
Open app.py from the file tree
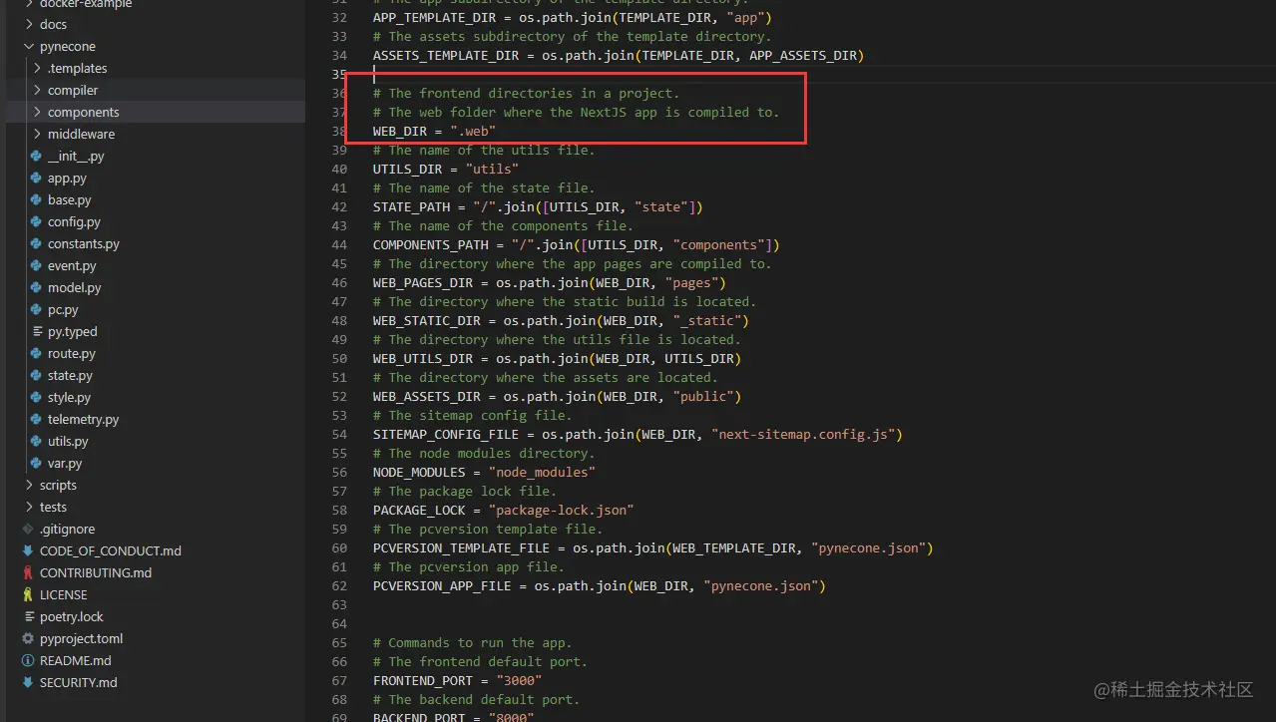[67, 179]
